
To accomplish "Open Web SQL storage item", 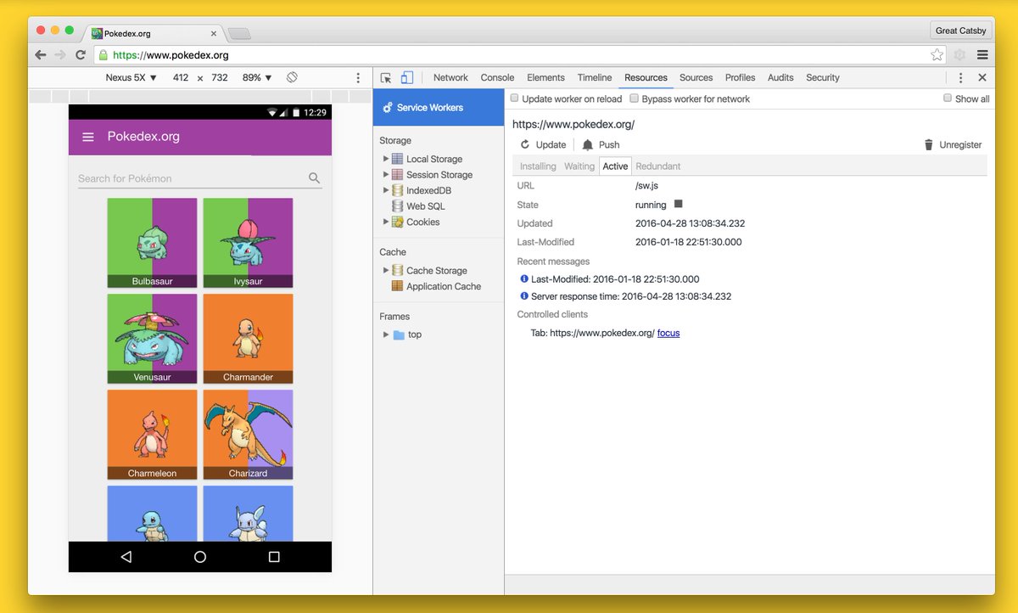I will 425,206.
